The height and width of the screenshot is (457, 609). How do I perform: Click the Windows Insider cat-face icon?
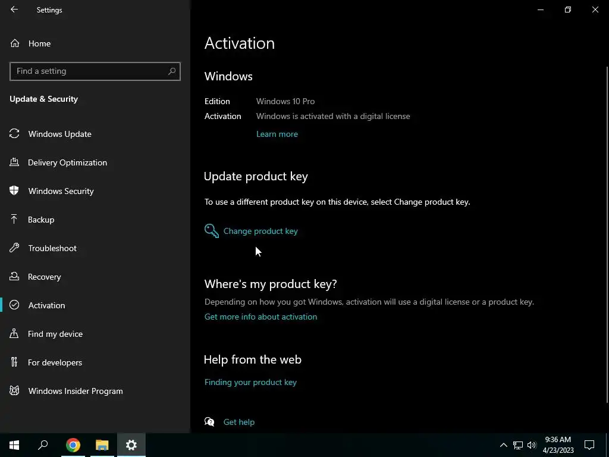(x=14, y=390)
